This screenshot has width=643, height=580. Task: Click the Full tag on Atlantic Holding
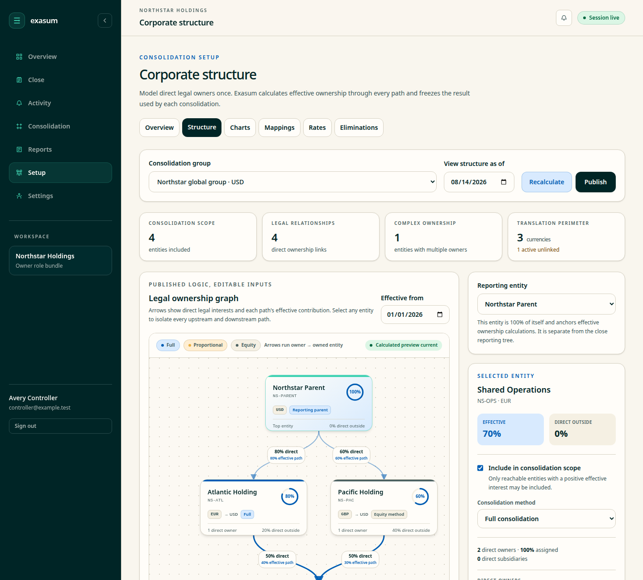click(x=247, y=514)
